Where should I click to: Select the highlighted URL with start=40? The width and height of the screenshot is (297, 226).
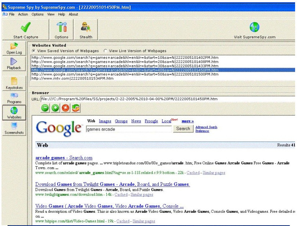pos(163,70)
